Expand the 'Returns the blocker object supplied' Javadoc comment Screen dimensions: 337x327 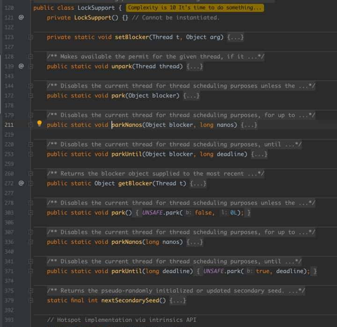(155, 174)
